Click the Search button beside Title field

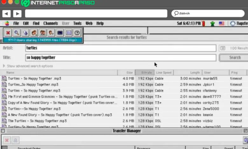pos(234,58)
